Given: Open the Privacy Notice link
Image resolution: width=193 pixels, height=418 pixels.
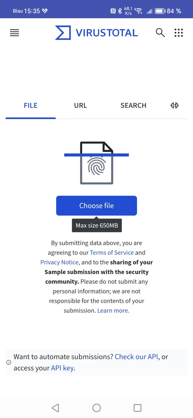Looking at the screenshot, I should 59,262.
